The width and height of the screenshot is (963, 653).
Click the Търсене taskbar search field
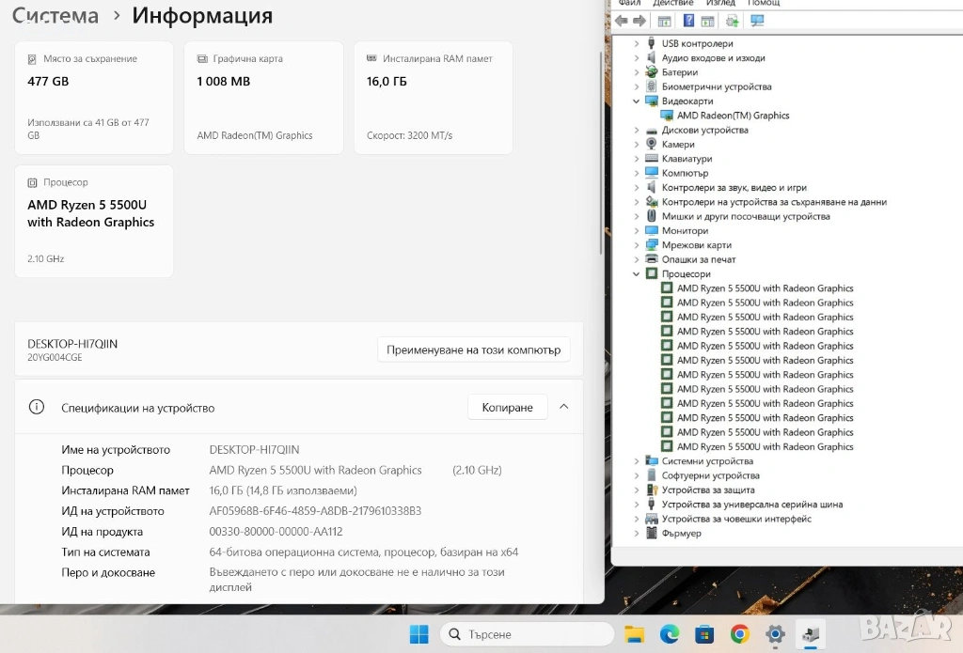513,634
